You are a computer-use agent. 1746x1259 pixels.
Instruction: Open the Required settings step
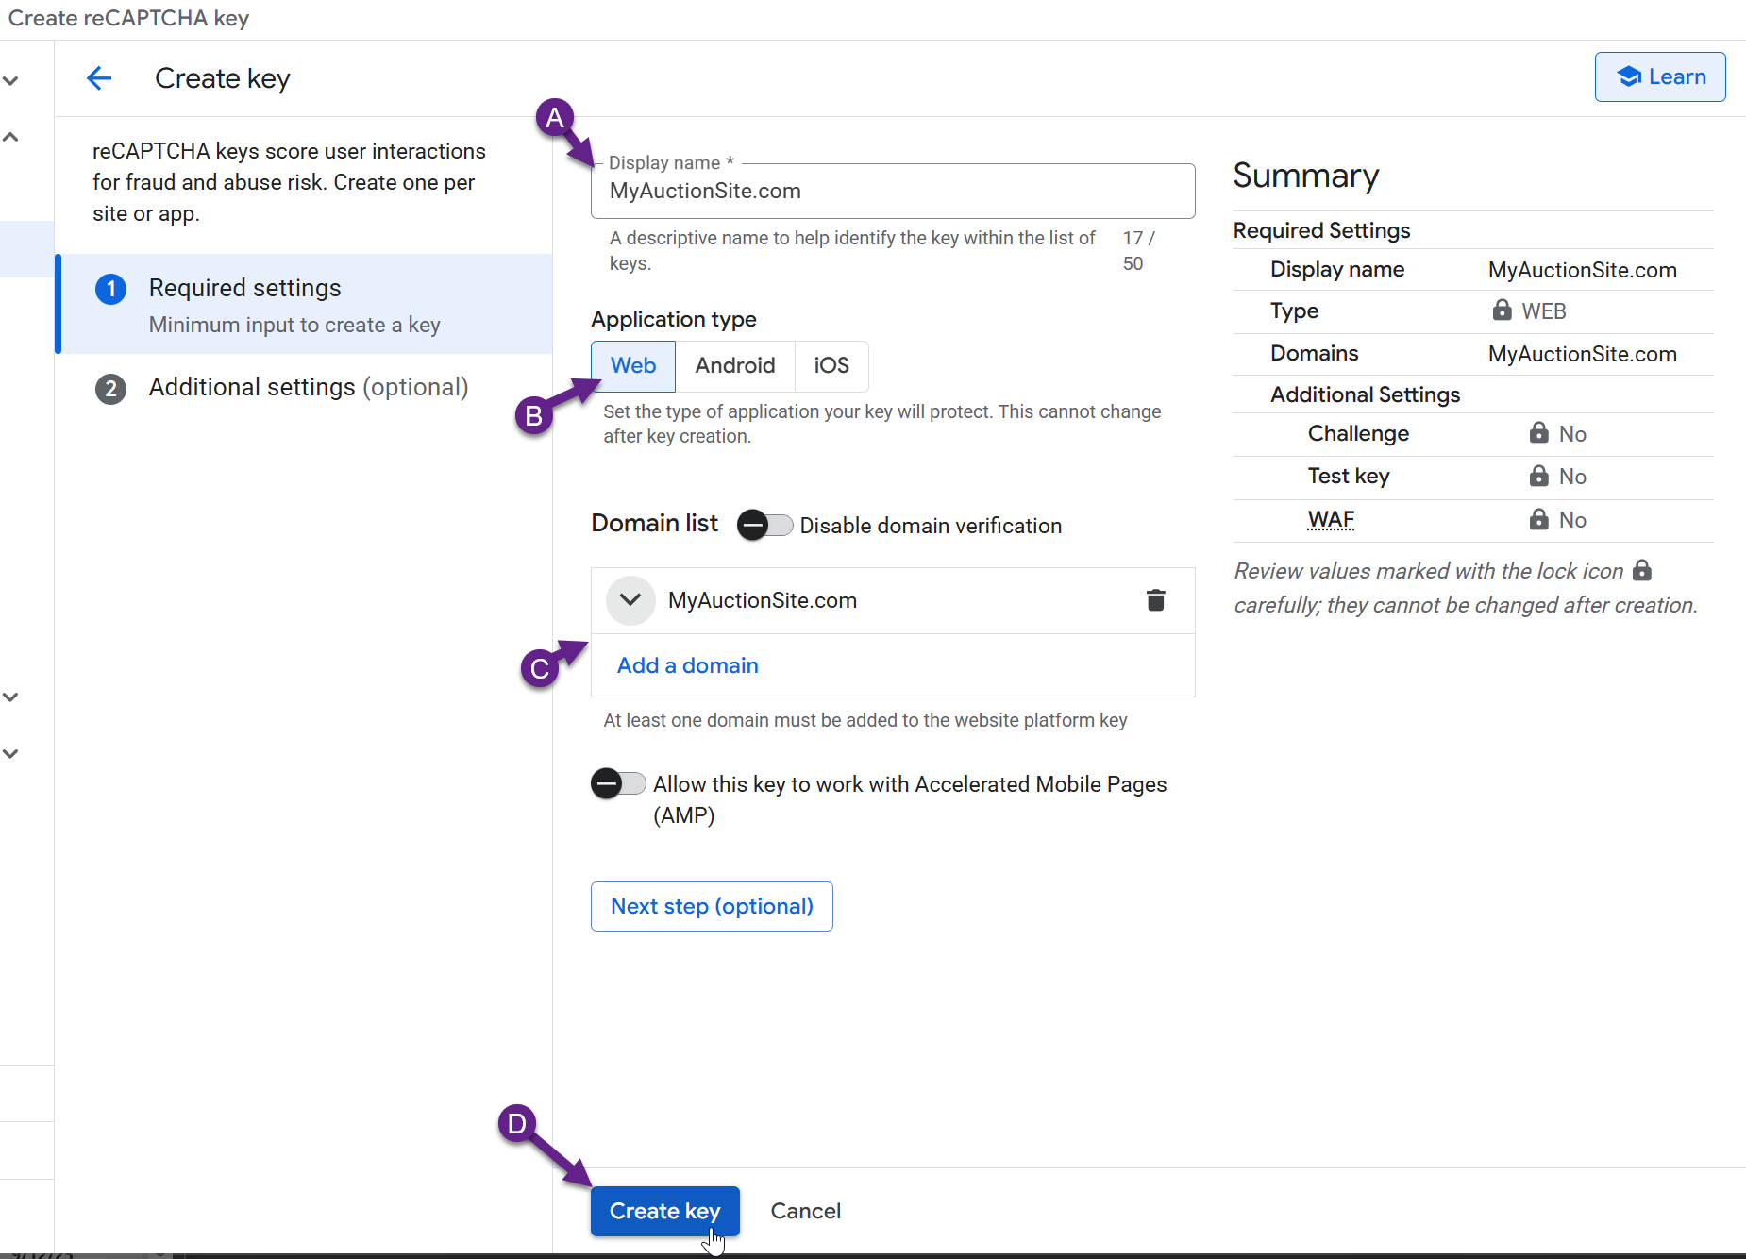point(306,304)
